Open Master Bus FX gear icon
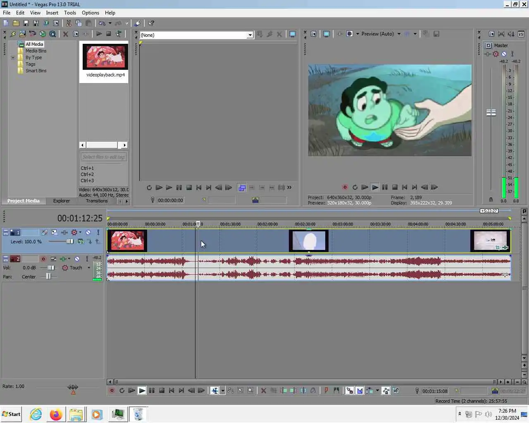Viewport: 529px width, 423px height. pyautogui.click(x=496, y=54)
